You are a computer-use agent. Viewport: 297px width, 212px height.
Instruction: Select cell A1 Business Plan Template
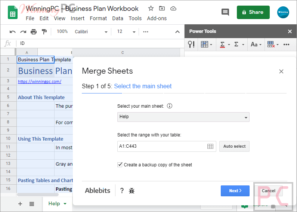(x=35, y=59)
